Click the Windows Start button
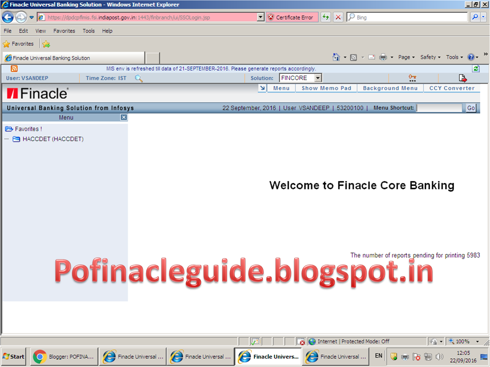Screen dimensions: 490x367 pos(13,357)
